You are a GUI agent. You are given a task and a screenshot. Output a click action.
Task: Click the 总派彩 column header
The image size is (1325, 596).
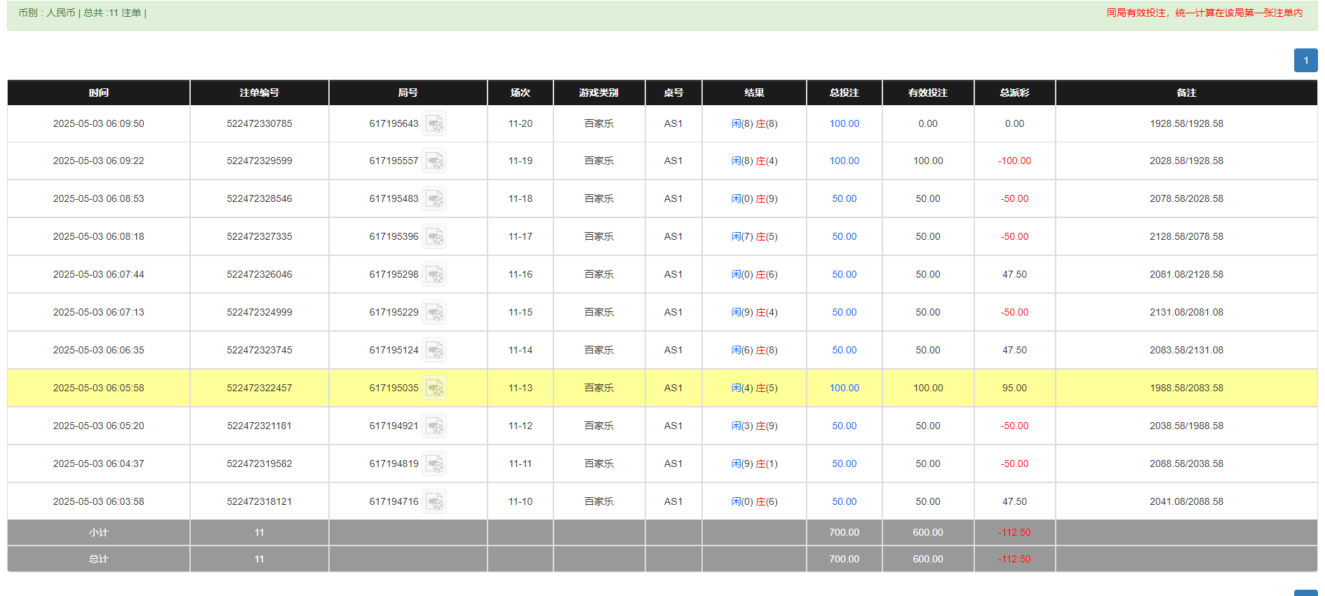[1014, 93]
